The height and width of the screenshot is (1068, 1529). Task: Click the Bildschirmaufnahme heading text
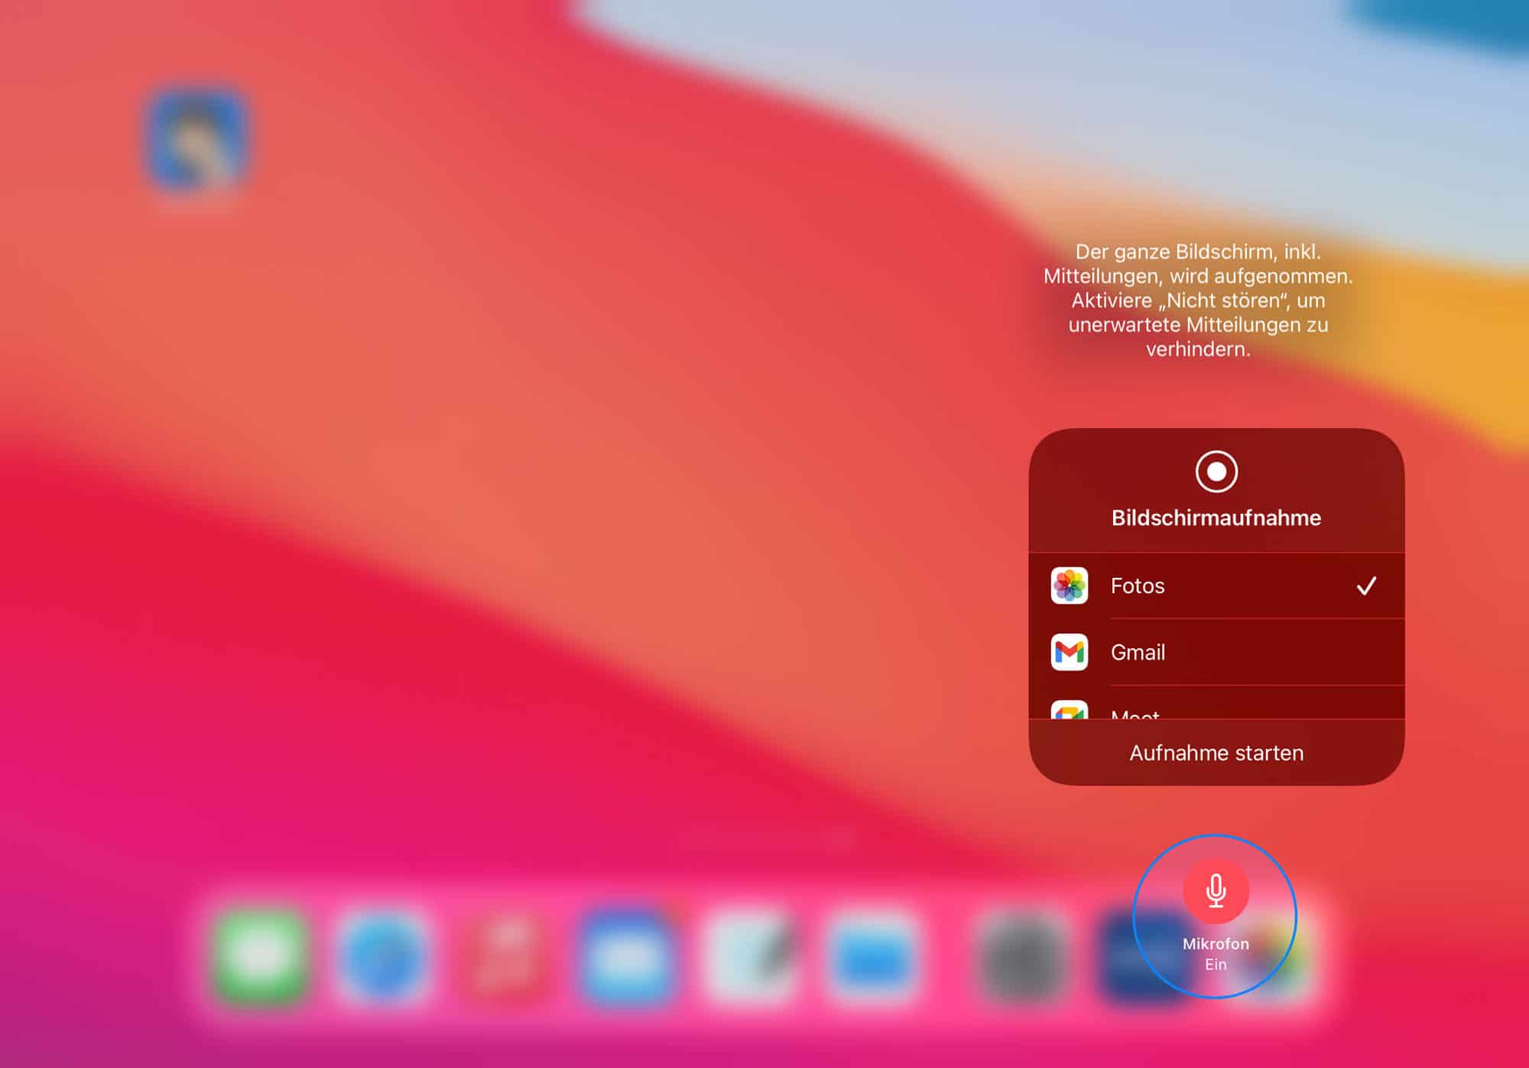[x=1216, y=518]
